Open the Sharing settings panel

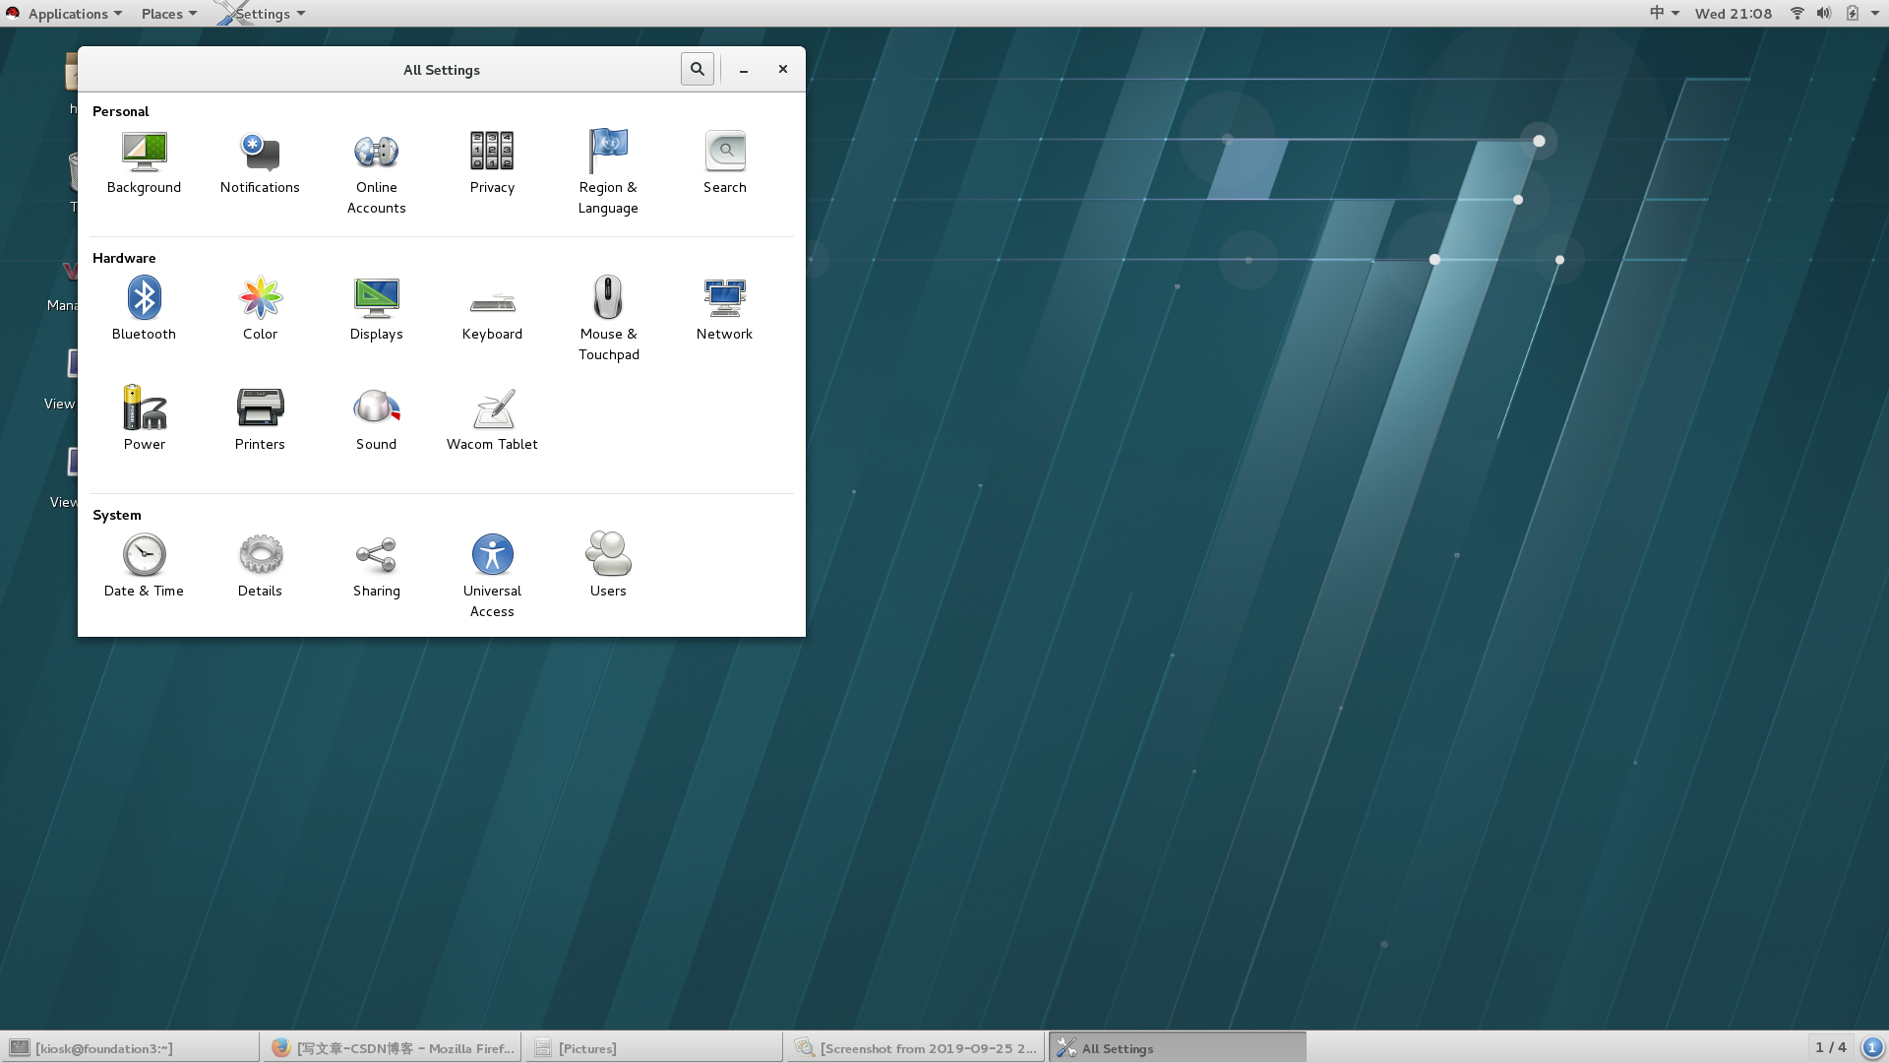click(x=376, y=556)
